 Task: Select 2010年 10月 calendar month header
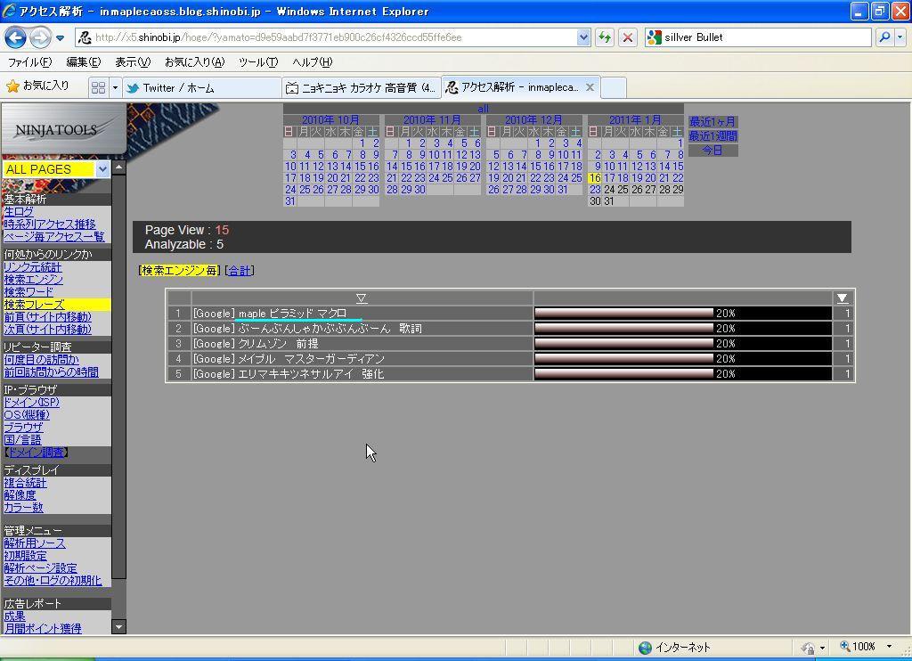tap(330, 119)
